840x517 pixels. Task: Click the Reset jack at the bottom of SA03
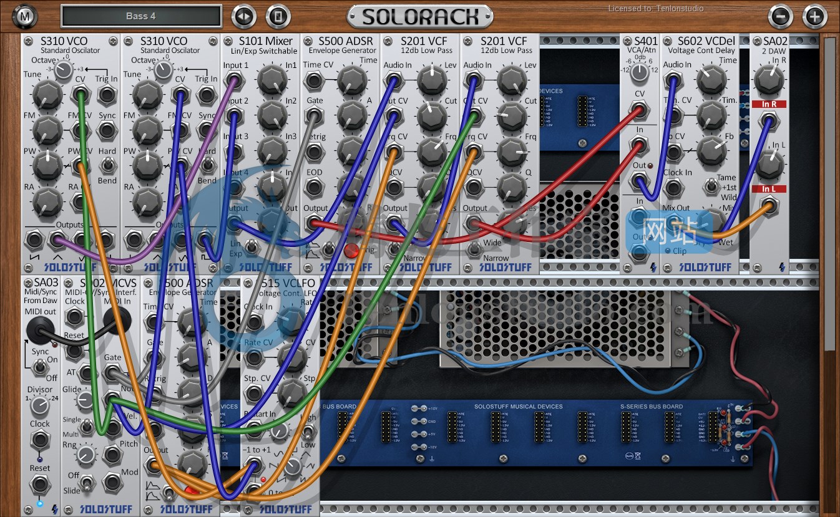coord(39,483)
